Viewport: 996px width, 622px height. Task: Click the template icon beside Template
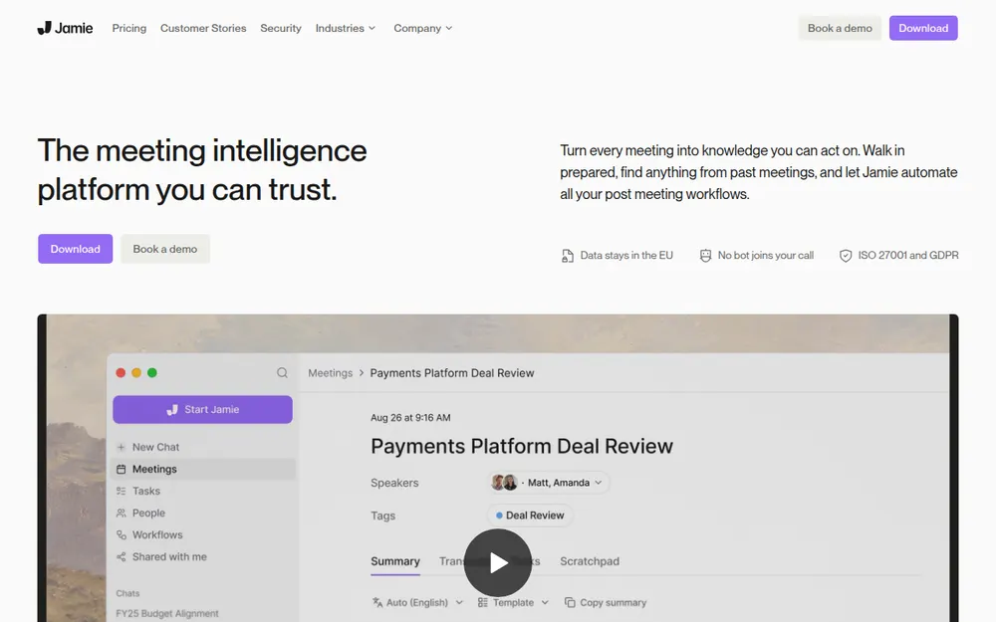(x=483, y=602)
